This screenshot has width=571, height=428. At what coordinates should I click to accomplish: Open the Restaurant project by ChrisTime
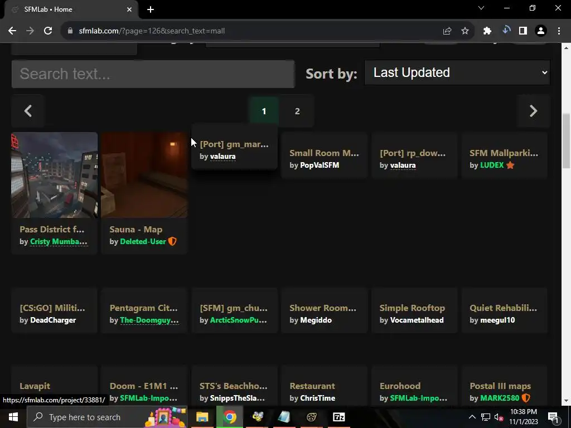pos(312,386)
